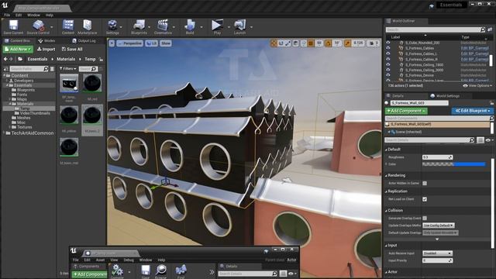Toggle viewport scale snapping icon

(348, 43)
